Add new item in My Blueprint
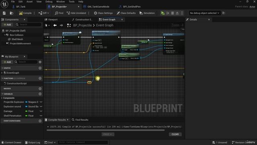This screenshot has height=145, width=257. click(7, 62)
